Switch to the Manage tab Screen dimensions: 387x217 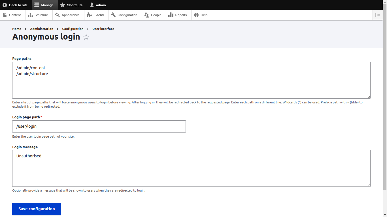coord(44,5)
